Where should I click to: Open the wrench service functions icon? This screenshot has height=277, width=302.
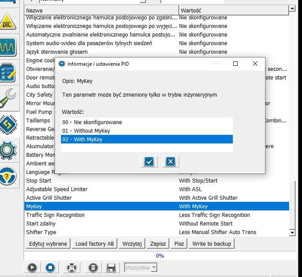click(x=8, y=98)
